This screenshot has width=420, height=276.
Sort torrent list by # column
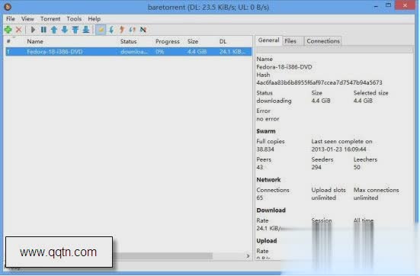9,41
